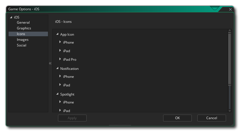Screen dimensions: 240x132
Task: Open the General options page
Action: (x=23, y=23)
